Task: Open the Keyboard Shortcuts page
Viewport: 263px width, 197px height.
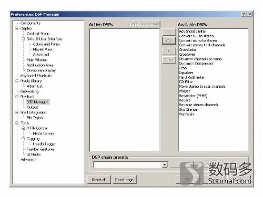Action: (x=36, y=76)
